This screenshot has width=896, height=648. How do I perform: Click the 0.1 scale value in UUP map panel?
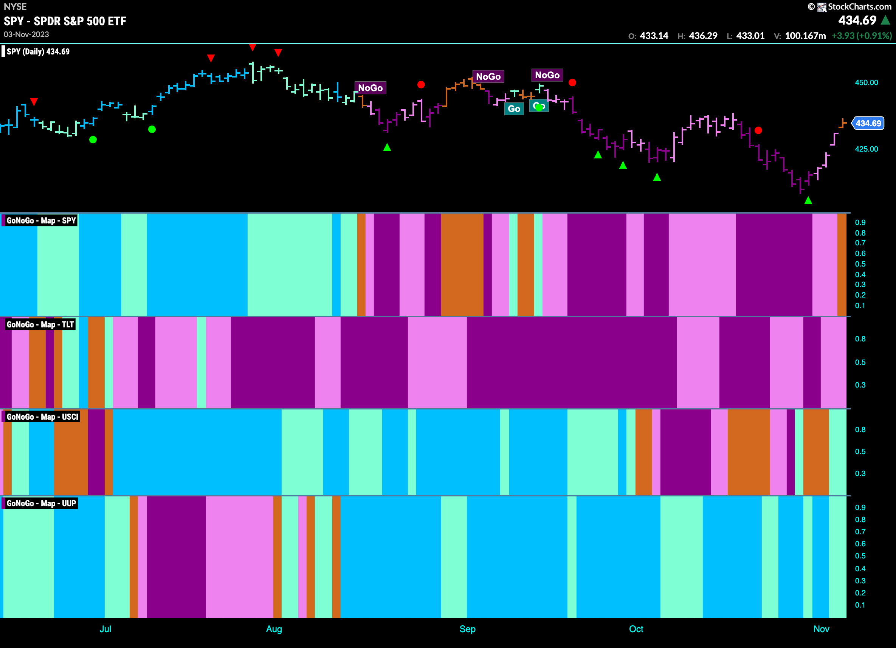(x=860, y=605)
